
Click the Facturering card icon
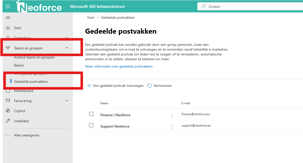(8, 100)
